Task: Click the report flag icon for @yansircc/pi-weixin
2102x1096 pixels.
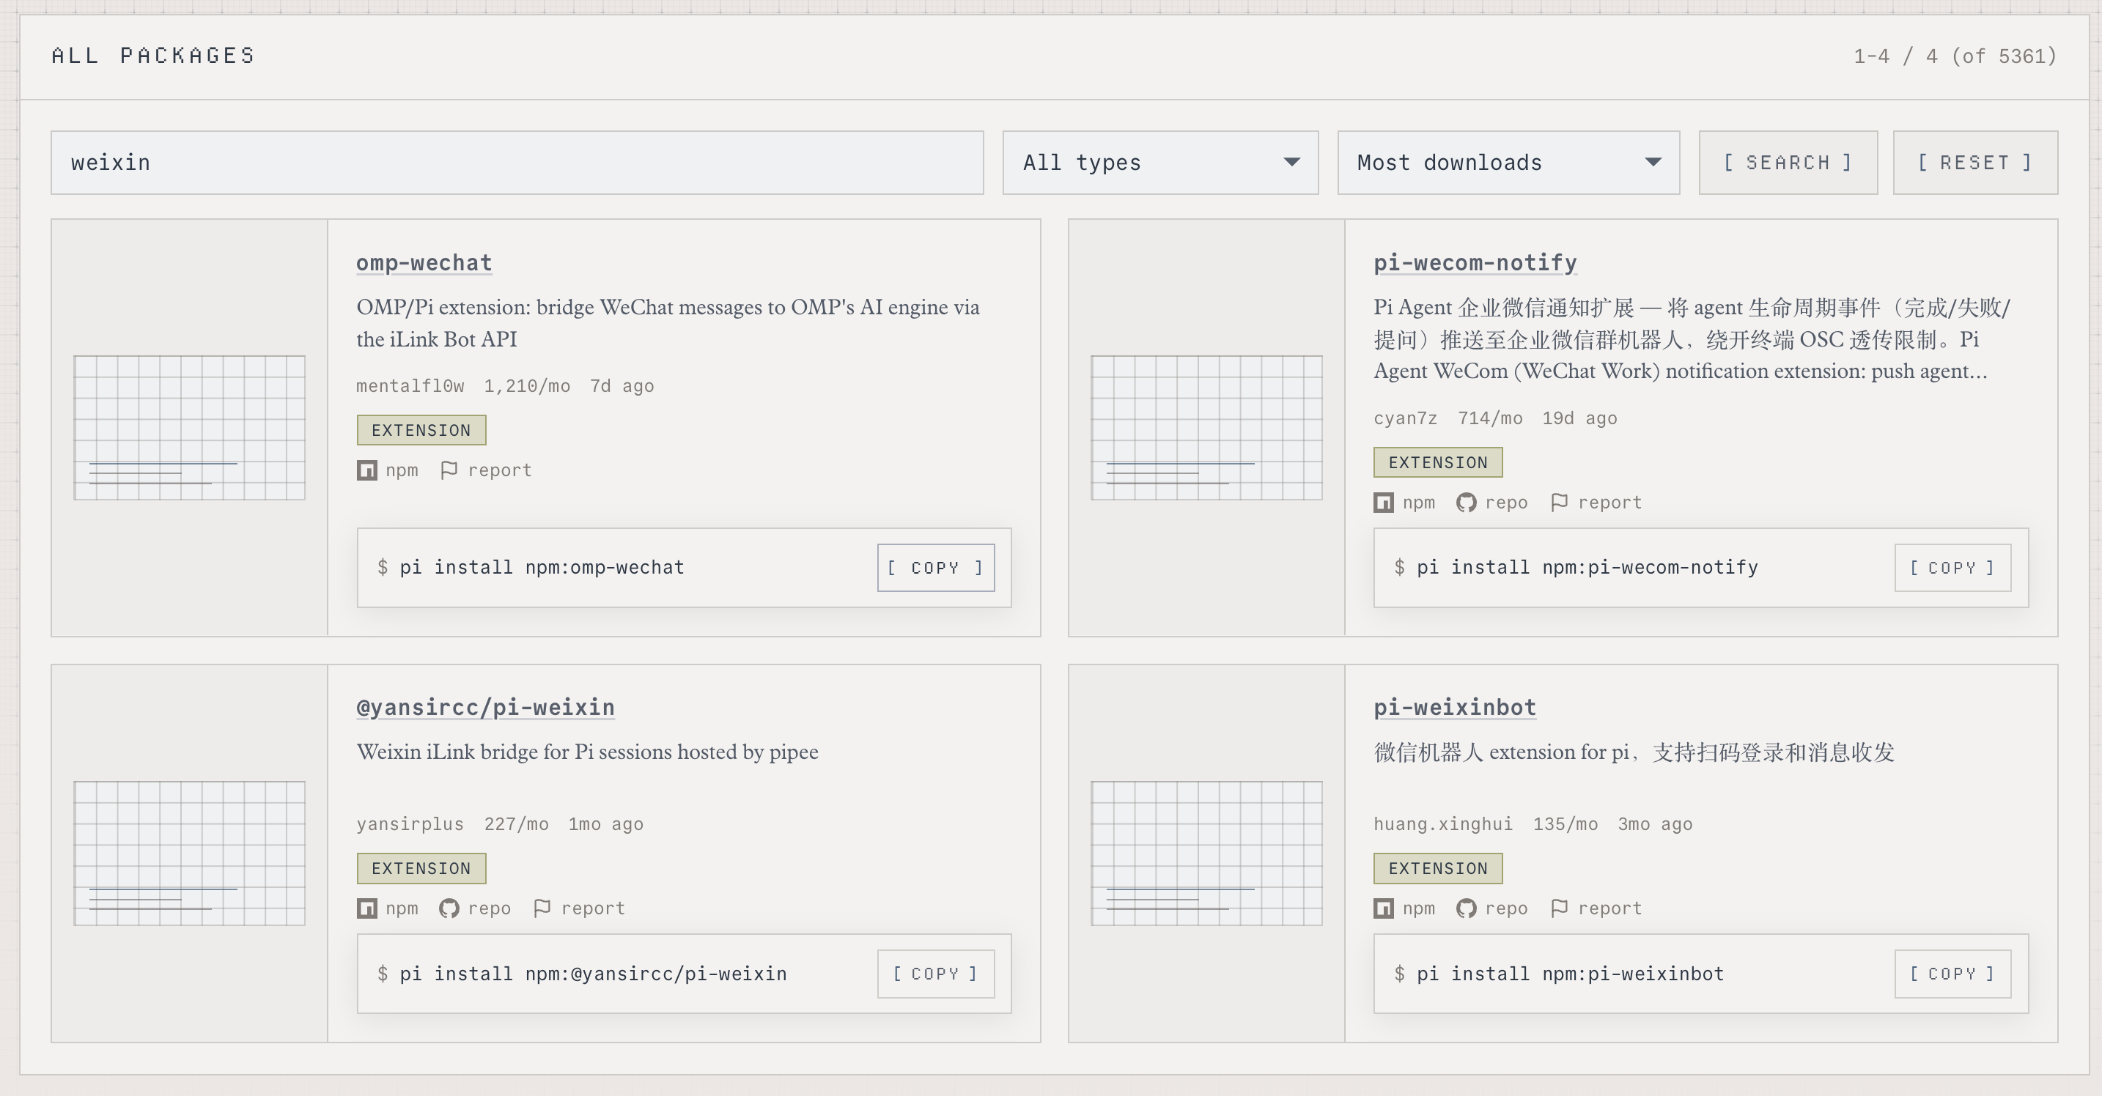Action: point(542,908)
